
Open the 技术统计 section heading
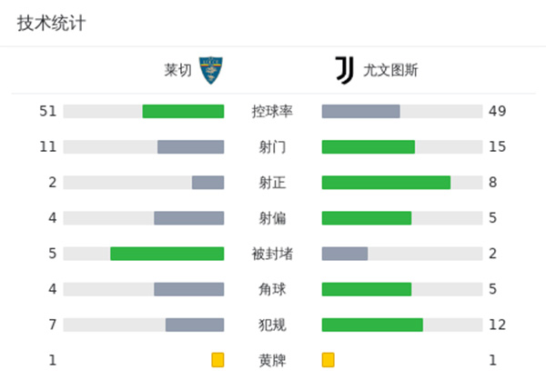coord(52,24)
